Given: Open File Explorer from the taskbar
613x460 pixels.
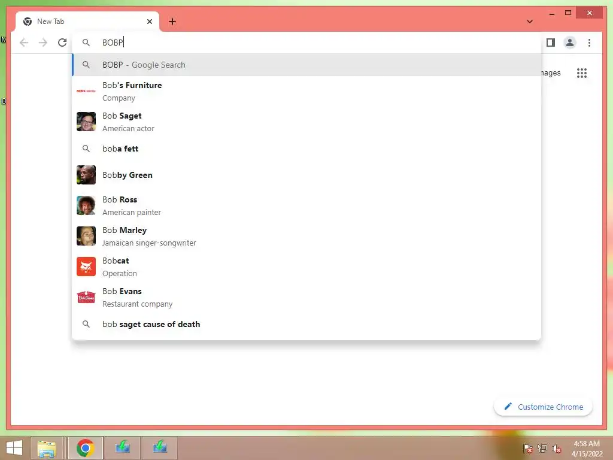Looking at the screenshot, I should pos(47,448).
